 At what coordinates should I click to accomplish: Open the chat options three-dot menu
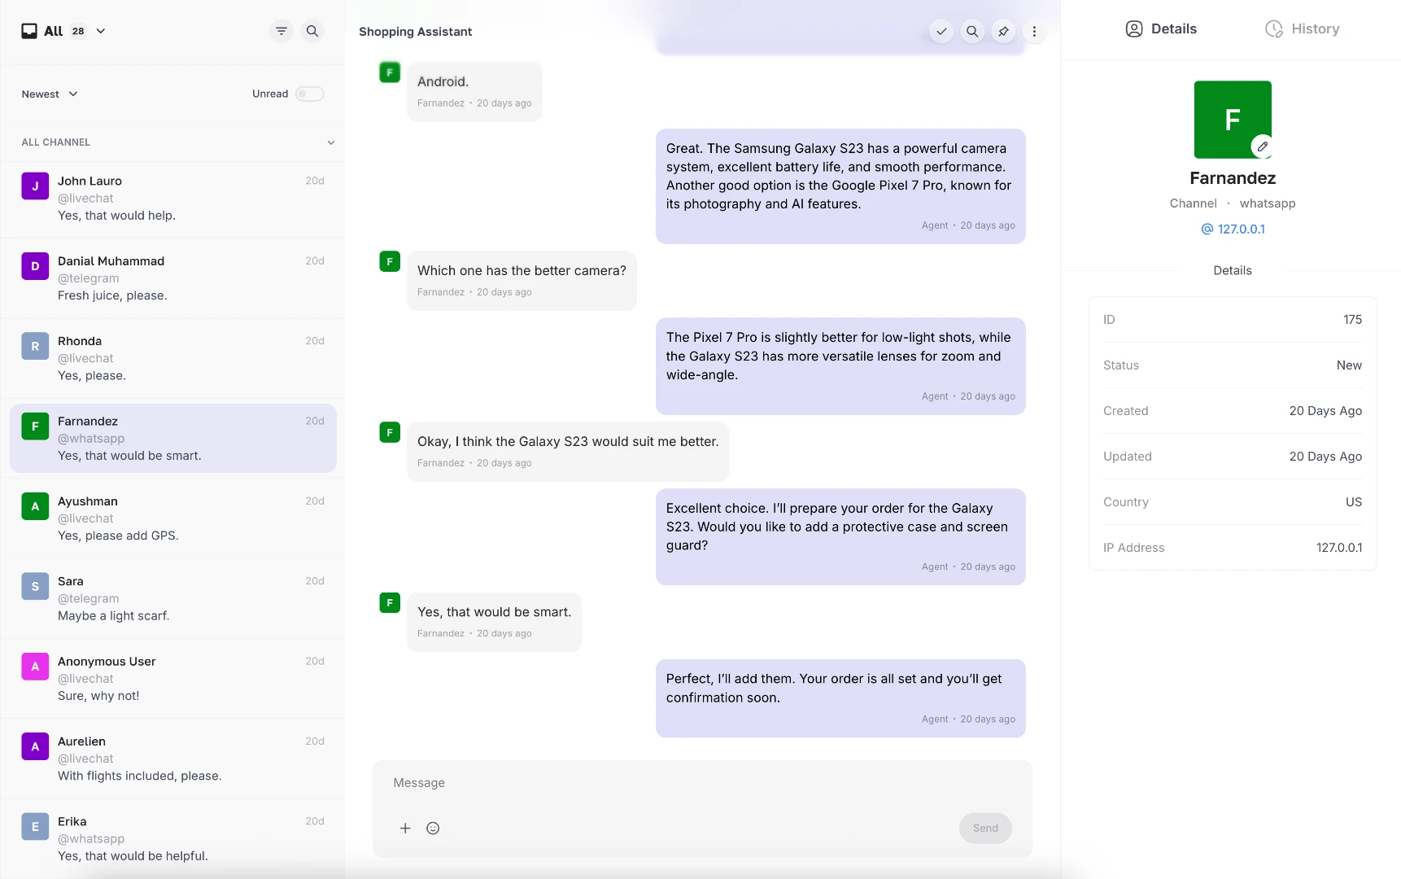point(1034,31)
